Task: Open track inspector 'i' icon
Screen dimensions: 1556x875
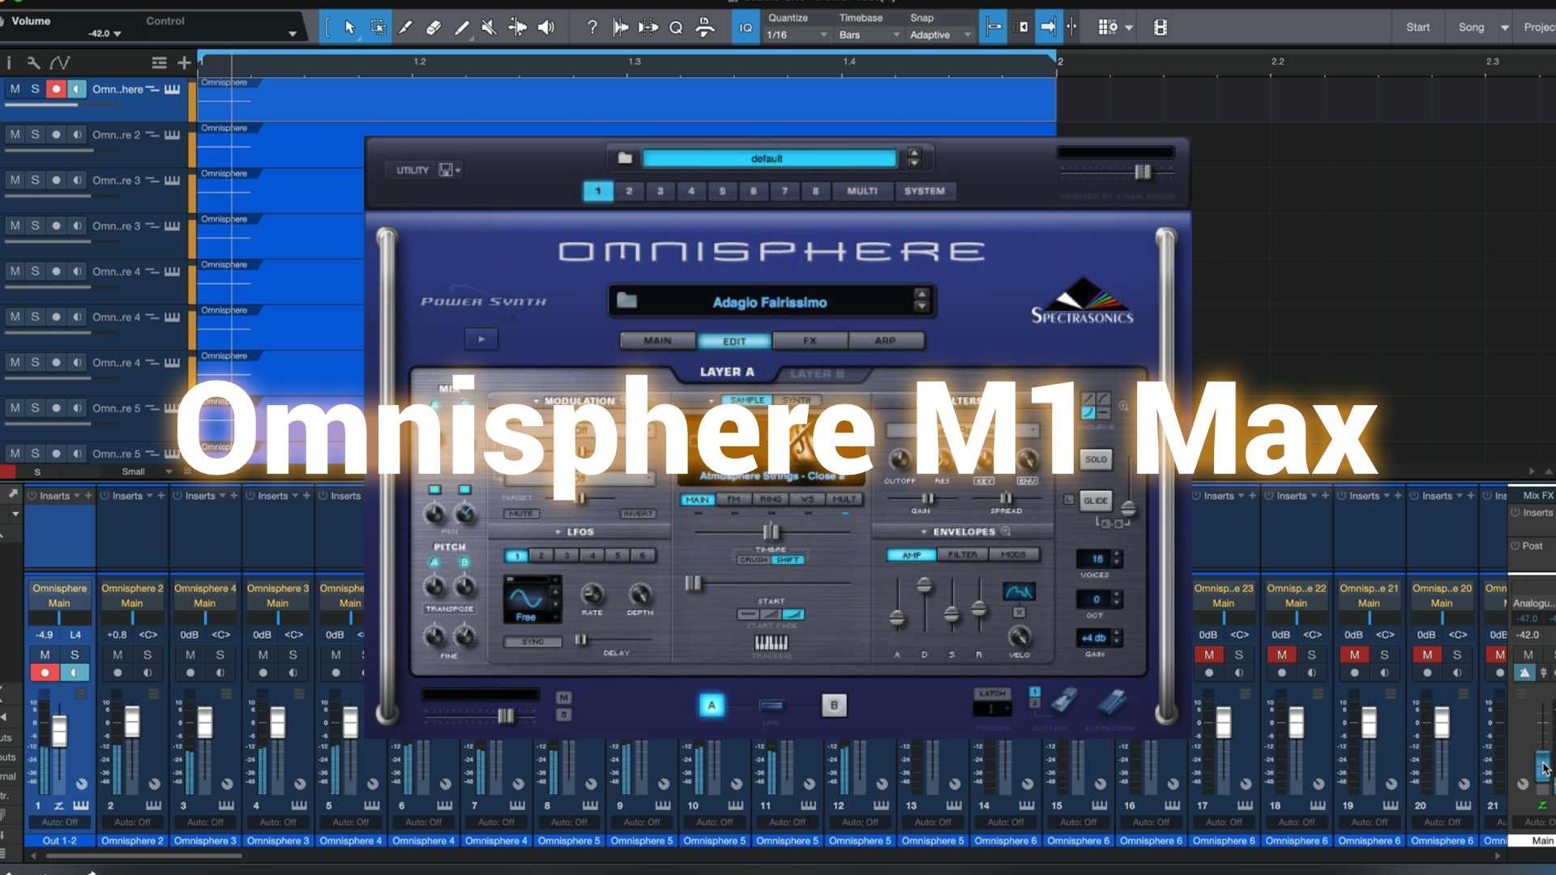Action: (9, 63)
